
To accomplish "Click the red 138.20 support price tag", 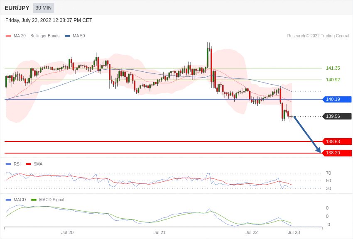I will tap(337, 153).
